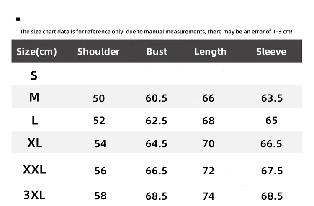Select length value 74 in the 3XL row
Screen dimensions: 314x206
(x=208, y=196)
